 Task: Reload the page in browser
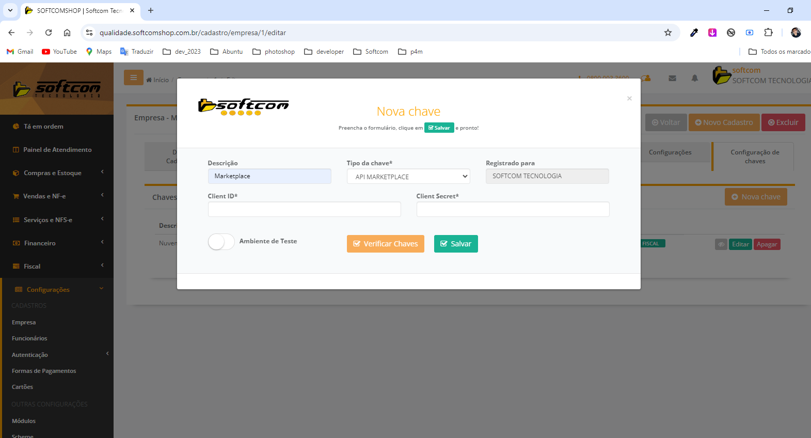(49, 33)
